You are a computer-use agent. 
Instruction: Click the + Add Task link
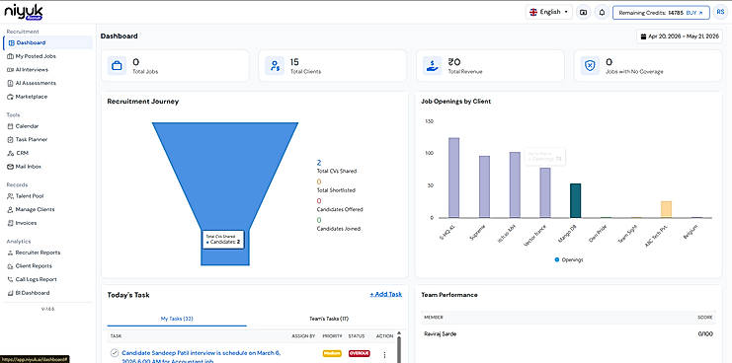point(385,295)
